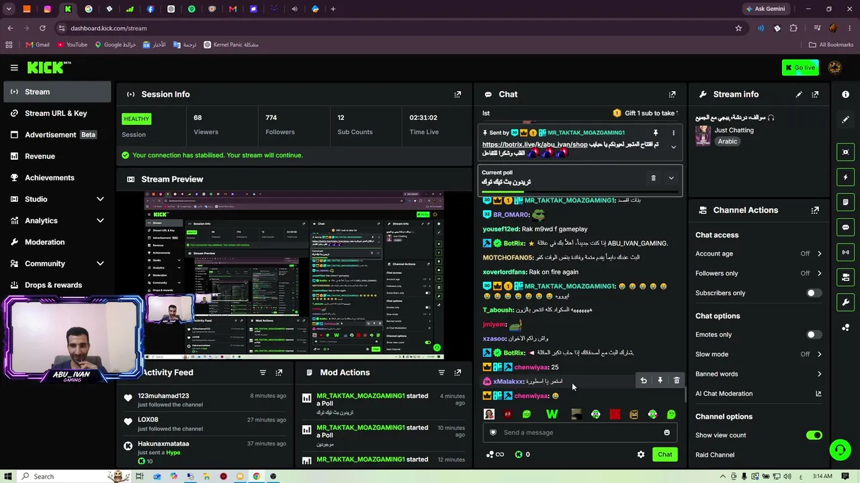Send the message with the Chat button
This screenshot has height=483, width=860.
[x=664, y=455]
